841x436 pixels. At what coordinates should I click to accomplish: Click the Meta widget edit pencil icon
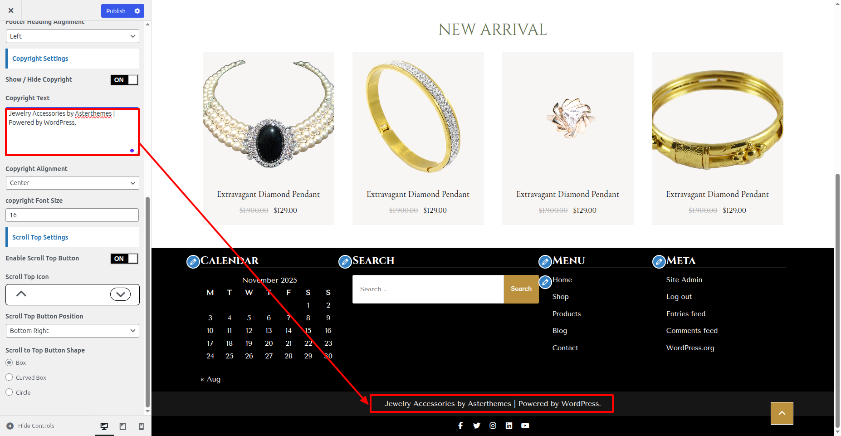click(x=659, y=262)
